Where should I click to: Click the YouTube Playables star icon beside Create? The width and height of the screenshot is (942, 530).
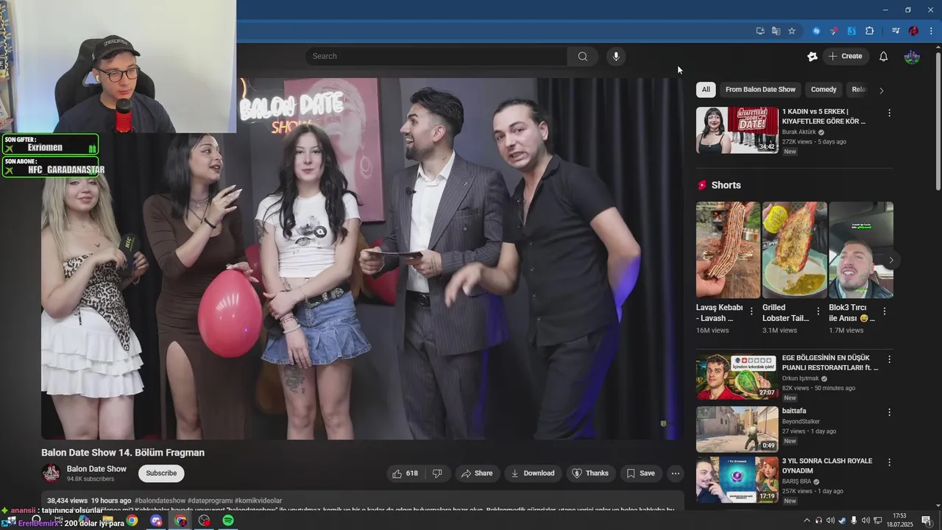(812, 57)
